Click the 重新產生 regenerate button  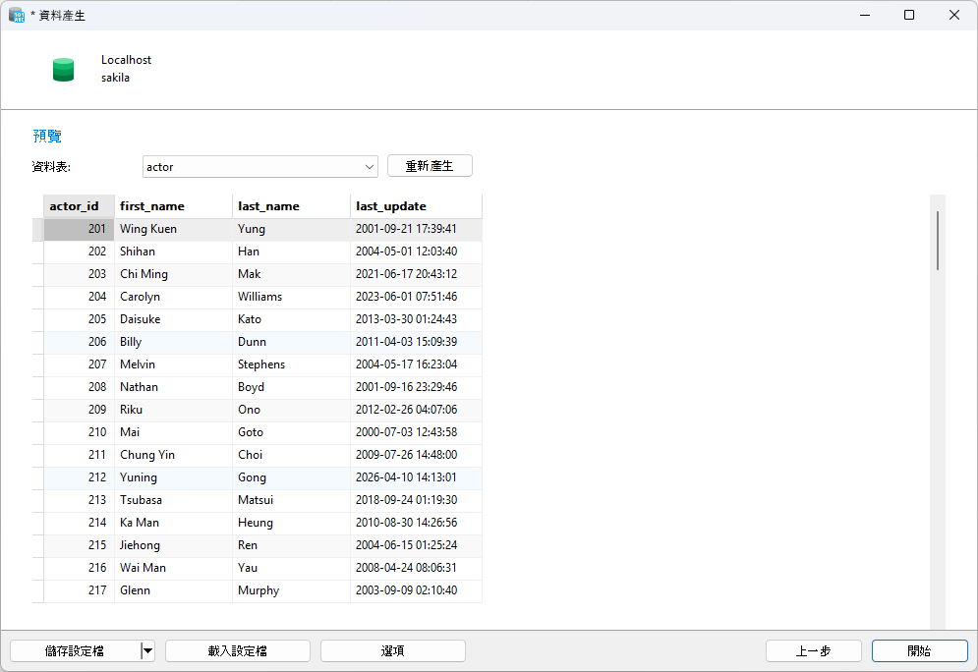pos(430,166)
